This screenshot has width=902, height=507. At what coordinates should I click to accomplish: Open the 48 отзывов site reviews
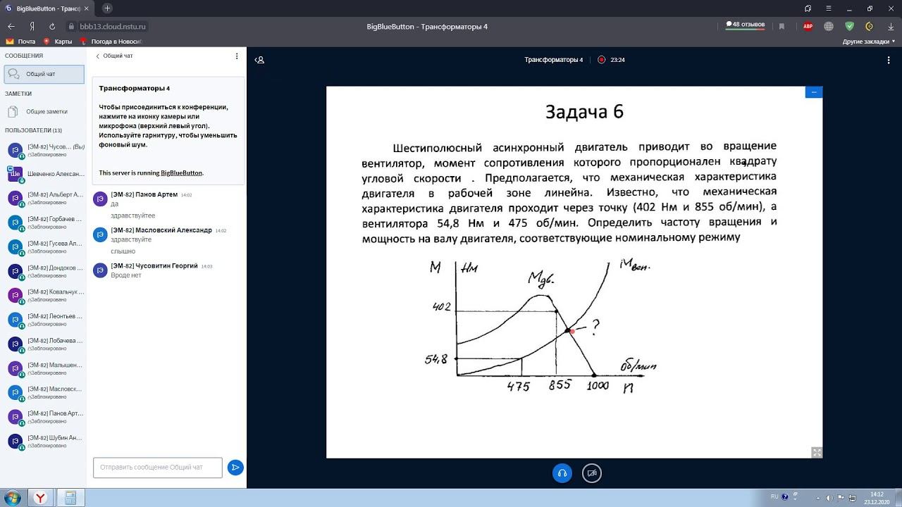pyautogui.click(x=746, y=25)
